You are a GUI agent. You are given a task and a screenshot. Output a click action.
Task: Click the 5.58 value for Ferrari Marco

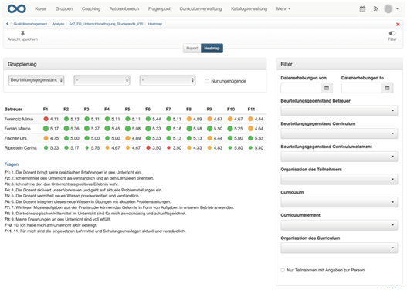[198, 129]
